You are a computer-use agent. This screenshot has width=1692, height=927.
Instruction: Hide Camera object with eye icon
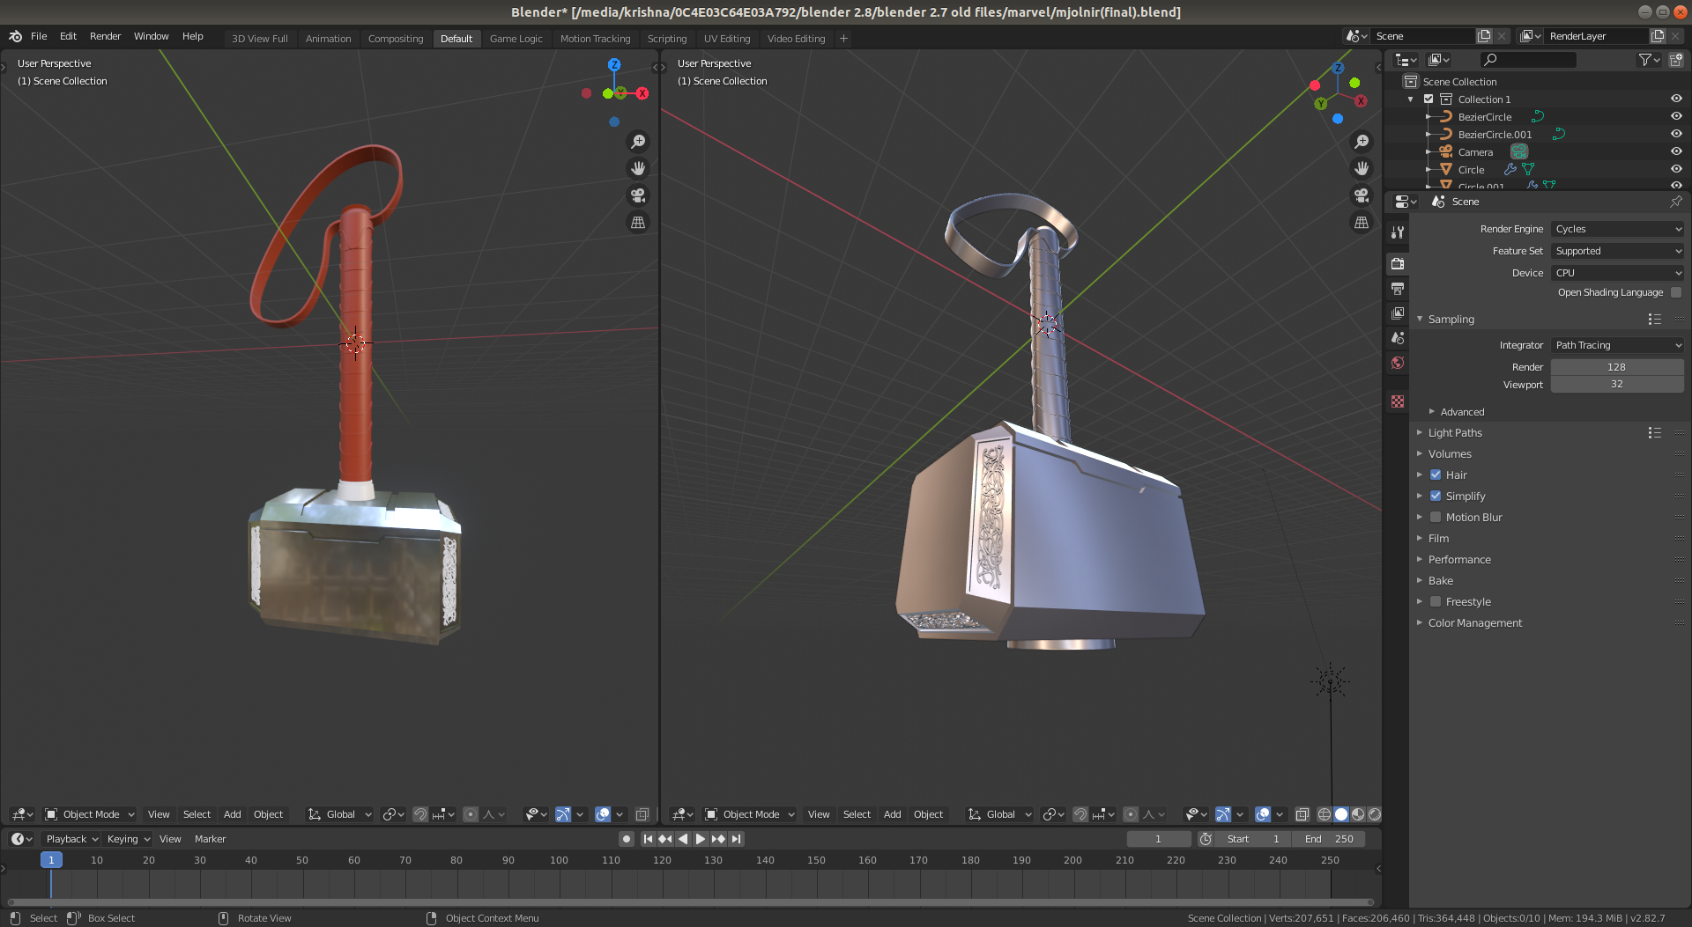1676,151
